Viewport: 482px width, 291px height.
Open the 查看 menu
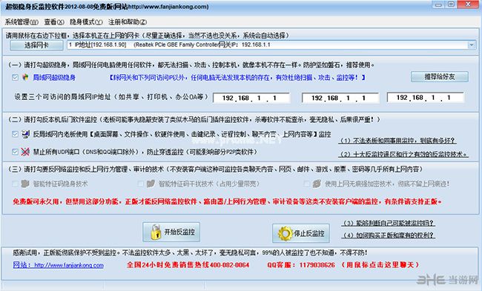pyautogui.click(x=54, y=22)
